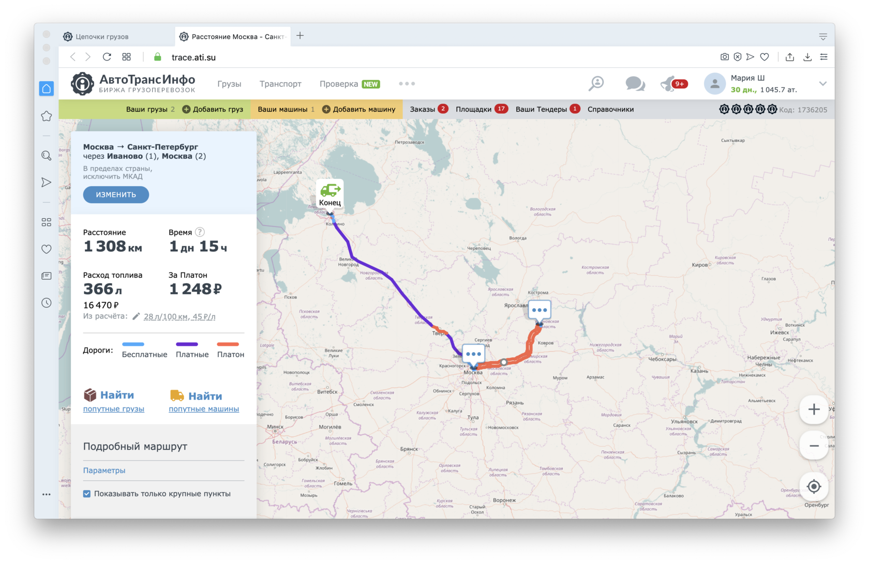Image resolution: width=869 pixels, height=564 pixels.
Task: Switch to the Цепочки грузов browser tab
Action: point(102,37)
